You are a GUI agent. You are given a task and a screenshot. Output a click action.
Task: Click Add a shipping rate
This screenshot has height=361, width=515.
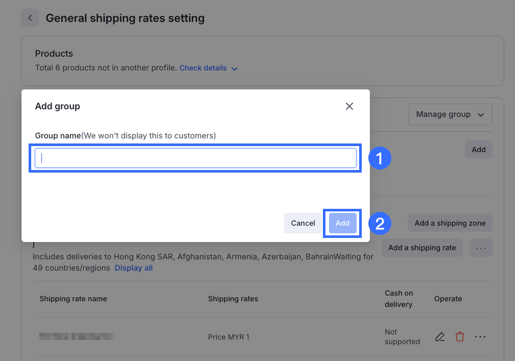(x=422, y=248)
